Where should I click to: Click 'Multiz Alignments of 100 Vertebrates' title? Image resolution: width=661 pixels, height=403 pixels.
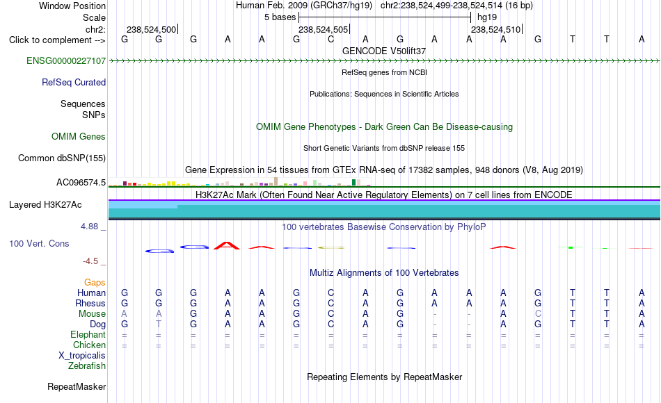point(384,272)
